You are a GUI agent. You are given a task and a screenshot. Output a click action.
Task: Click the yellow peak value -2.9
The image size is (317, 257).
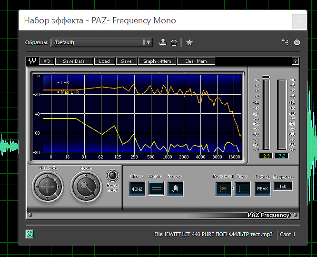[x=266, y=156]
